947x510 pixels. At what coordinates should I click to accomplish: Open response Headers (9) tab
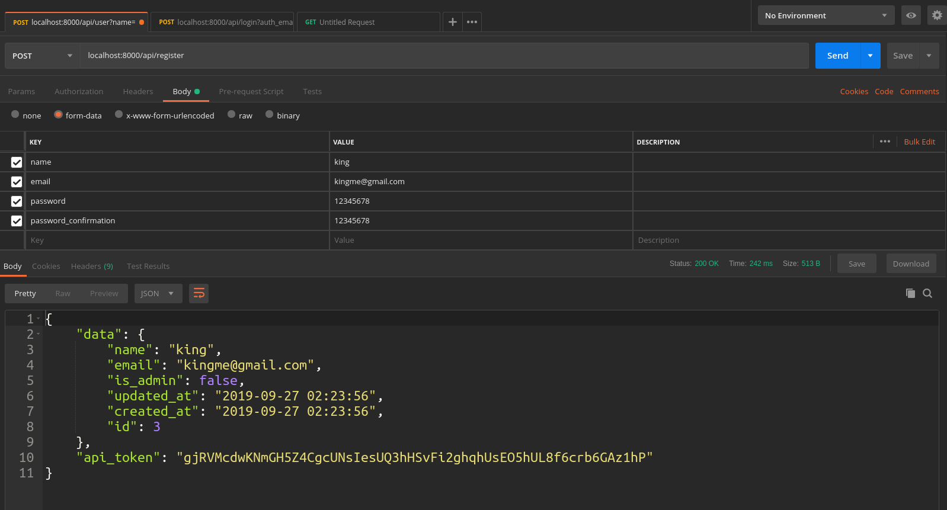coord(92,266)
